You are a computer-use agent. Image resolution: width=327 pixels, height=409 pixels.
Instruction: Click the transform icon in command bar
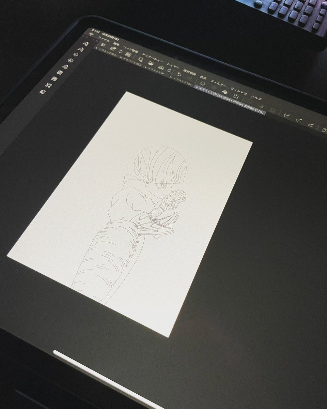tap(236, 96)
